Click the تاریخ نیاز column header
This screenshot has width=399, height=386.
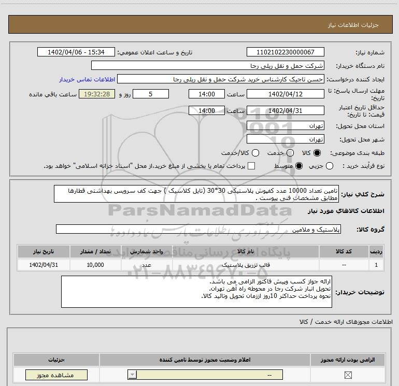44,251
